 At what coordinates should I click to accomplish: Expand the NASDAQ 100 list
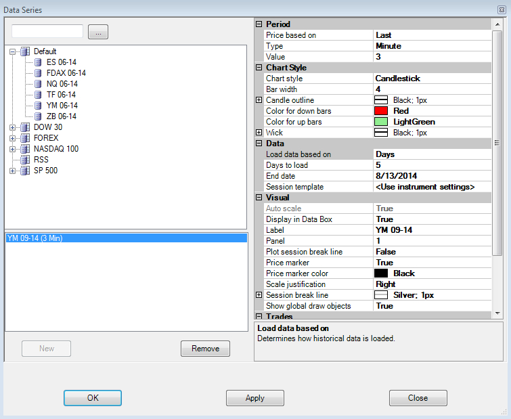12,149
